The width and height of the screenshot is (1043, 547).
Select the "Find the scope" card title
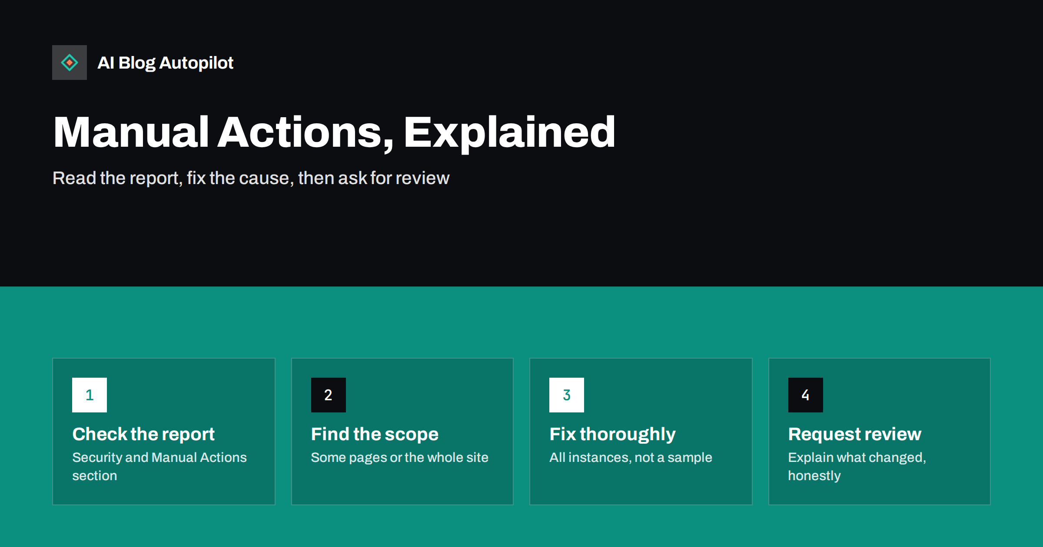375,434
